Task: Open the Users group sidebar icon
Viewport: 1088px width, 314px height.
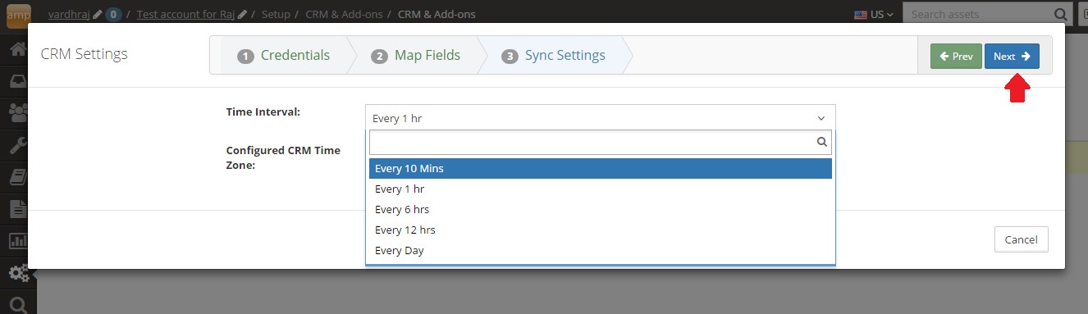Action: (x=18, y=112)
